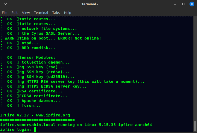The width and height of the screenshot is (197, 133).
Task: Open the Edit menu
Action: tap(14, 13)
